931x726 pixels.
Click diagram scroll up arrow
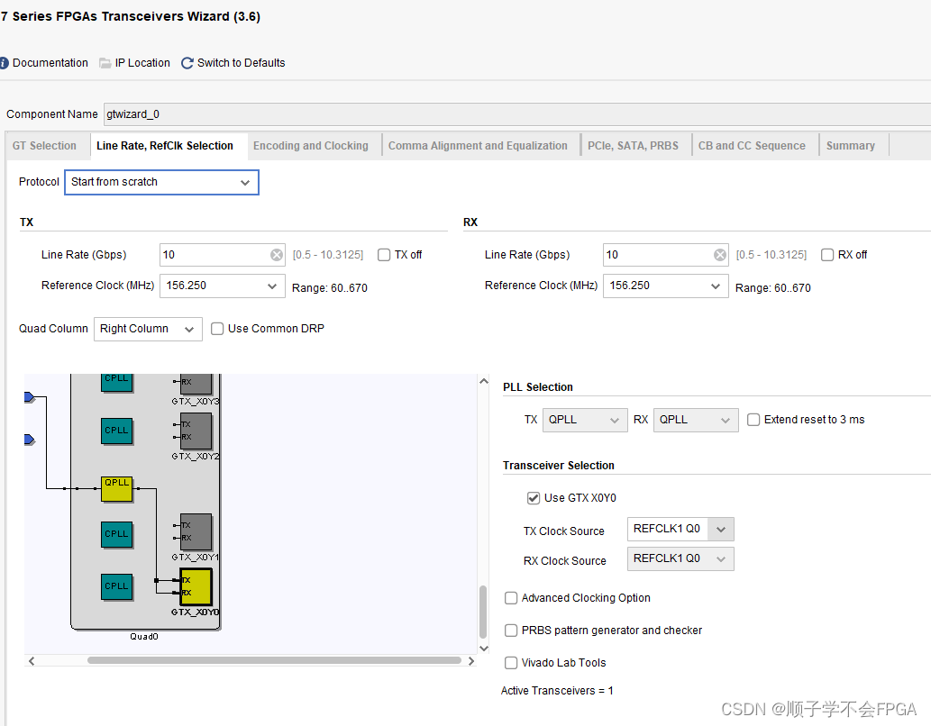[x=484, y=381]
